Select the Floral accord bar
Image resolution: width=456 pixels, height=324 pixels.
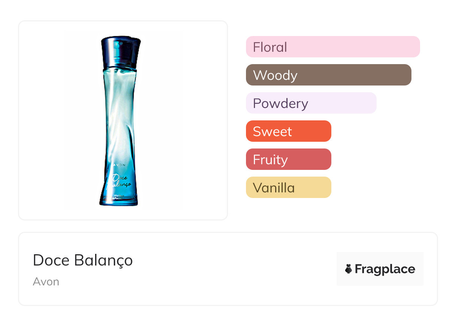pos(332,47)
